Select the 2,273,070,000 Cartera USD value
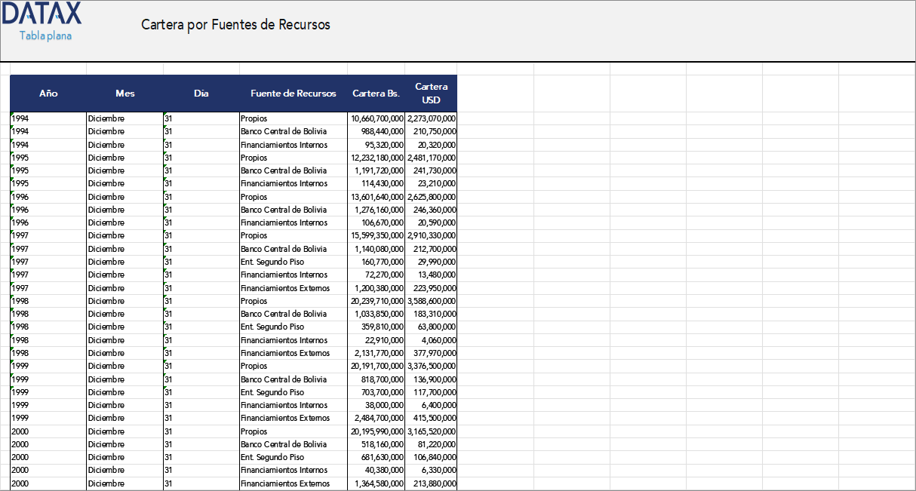This screenshot has height=491, width=916. tap(431, 118)
